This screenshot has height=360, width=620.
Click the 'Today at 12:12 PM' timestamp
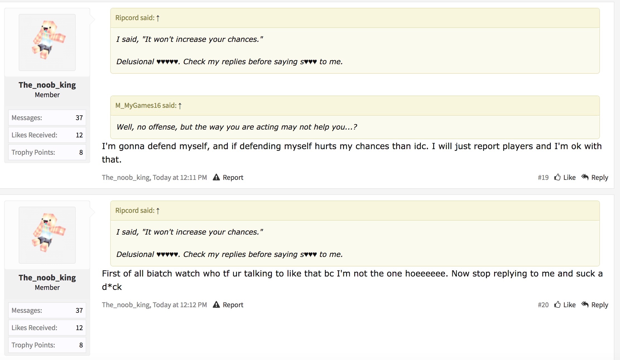tap(180, 305)
